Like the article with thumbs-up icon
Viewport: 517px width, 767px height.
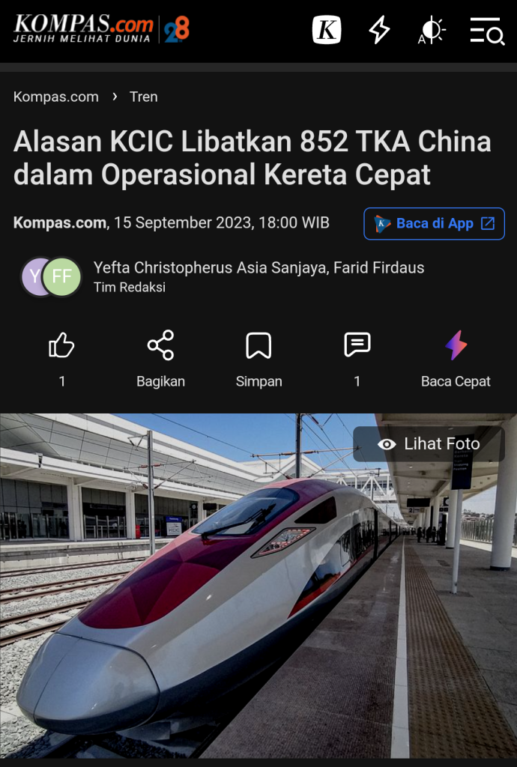(x=61, y=345)
